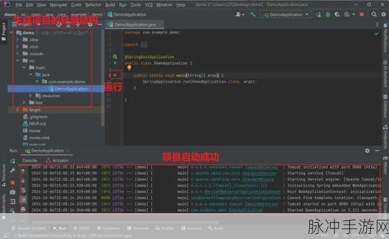Open Run panel settings gear icon
This screenshot has width=389, height=239.
pyautogui.click(x=367, y=150)
